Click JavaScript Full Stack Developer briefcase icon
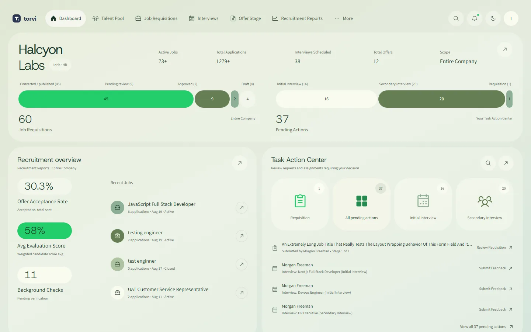Screen dimensions: 531x332 (117, 207)
